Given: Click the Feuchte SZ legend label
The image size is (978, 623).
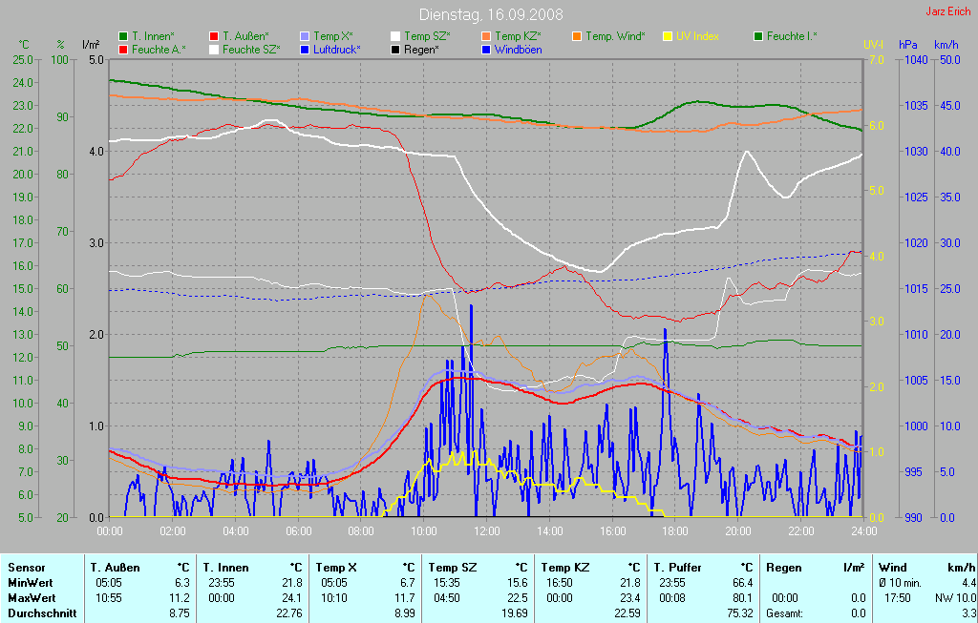Looking at the screenshot, I should [x=251, y=49].
